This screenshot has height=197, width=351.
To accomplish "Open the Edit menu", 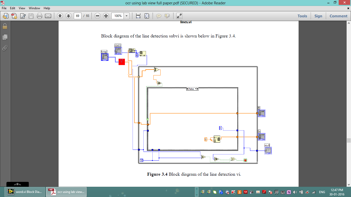I will pos(13,8).
